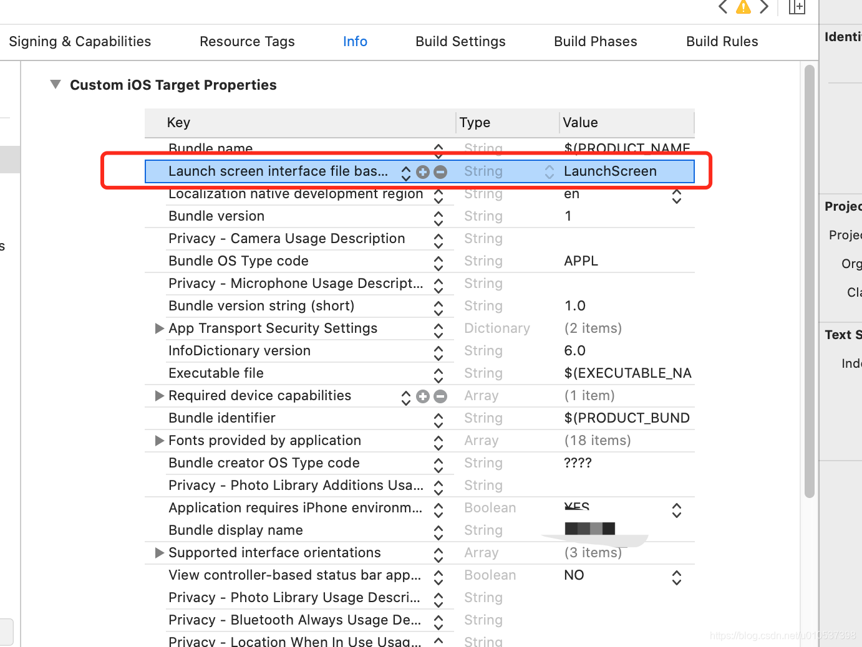Viewport: 862px width, 647px height.
Task: Click the forward navigation chevron arrow
Action: coord(765,7)
